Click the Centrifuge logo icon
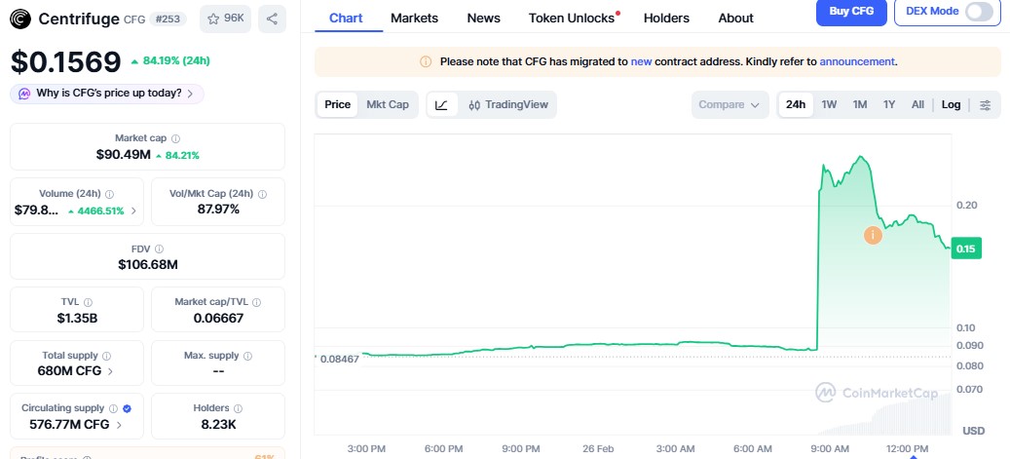Screen dimensions: 1010x459 20,19
